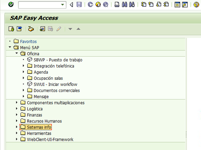Click the SBWP transaction cube icon
201x150 pixels.
coord(30,60)
